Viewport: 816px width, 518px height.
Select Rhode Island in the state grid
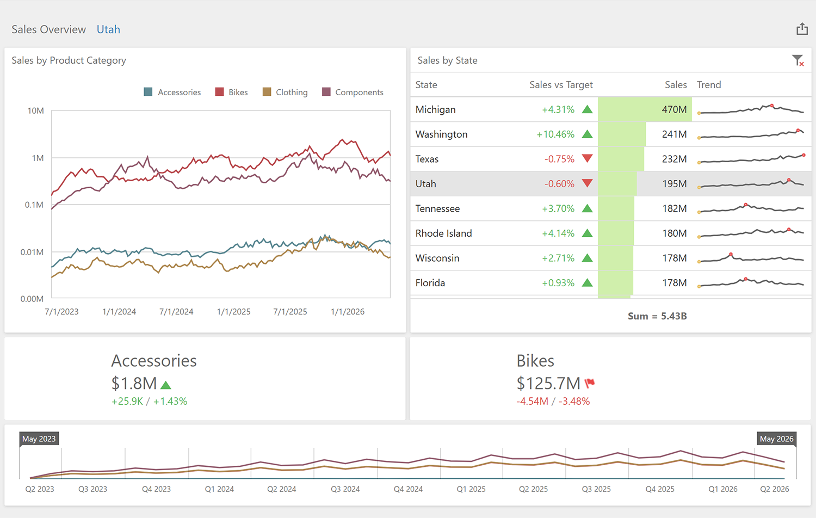[444, 233]
